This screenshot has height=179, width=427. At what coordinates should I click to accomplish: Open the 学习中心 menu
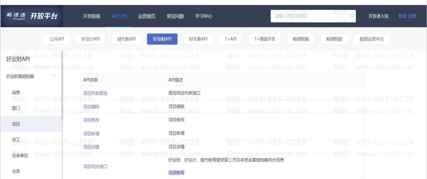(x=204, y=16)
